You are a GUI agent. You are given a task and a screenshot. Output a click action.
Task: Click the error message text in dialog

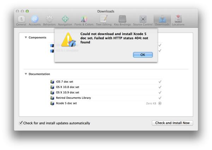pos(114,38)
